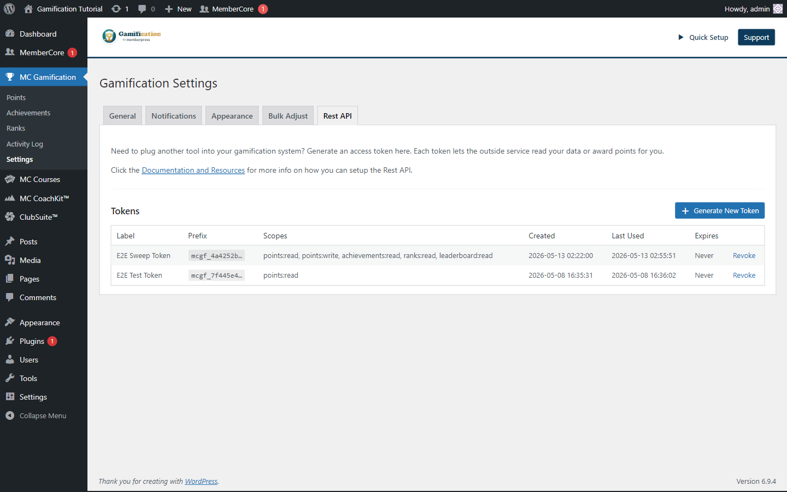The image size is (787, 492).
Task: Click the Comments sidebar icon
Action: click(x=10, y=297)
